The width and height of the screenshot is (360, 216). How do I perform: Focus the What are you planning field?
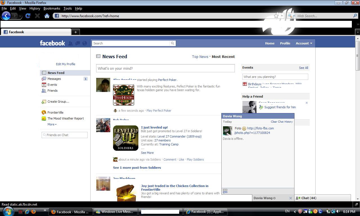[275, 77]
